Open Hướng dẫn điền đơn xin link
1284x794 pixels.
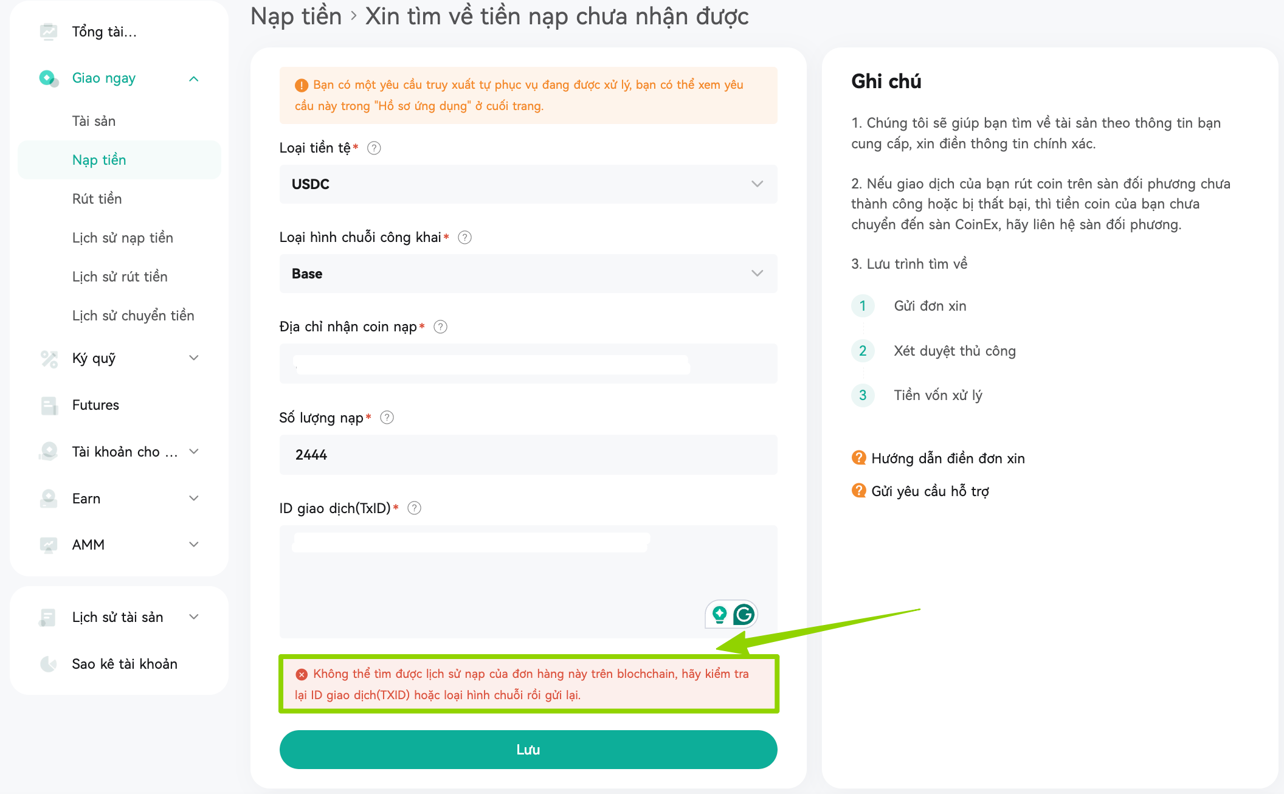[x=948, y=458]
